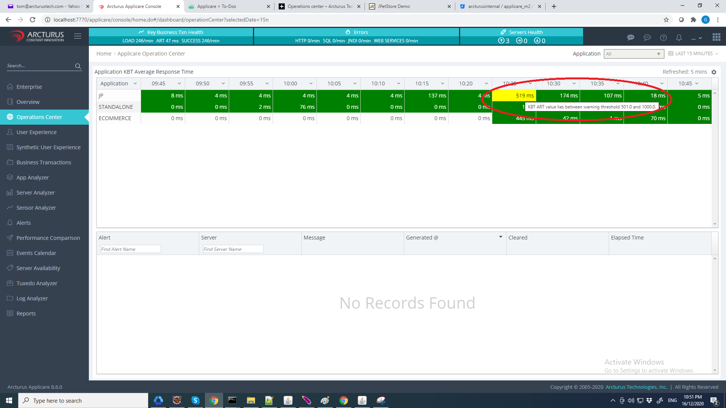The height and width of the screenshot is (408, 726).
Task: Go to Alerts in the sidebar
Action: 23,223
